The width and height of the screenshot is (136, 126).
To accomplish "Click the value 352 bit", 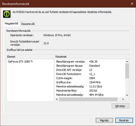I will point(93,91).
